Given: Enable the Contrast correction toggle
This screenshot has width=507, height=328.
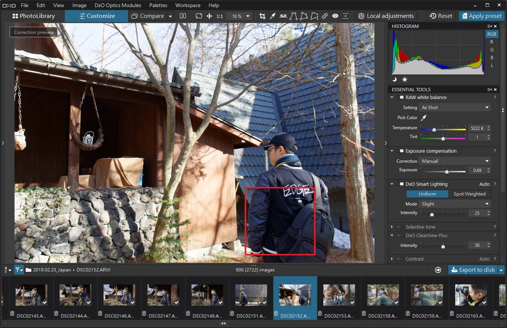Looking at the screenshot, I should pos(400,259).
